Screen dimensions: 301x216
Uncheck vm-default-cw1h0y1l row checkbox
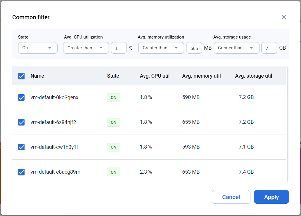click(x=21, y=147)
